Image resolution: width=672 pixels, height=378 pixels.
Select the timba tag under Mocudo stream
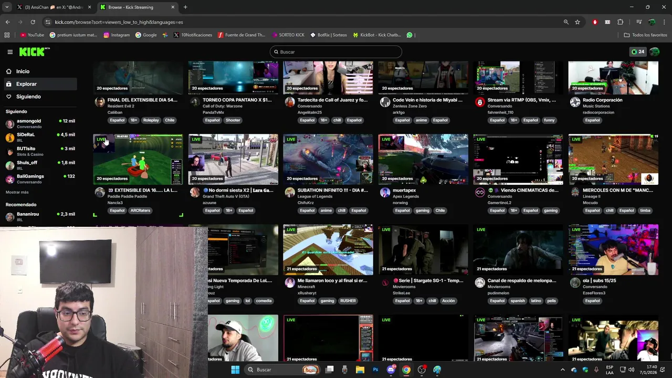click(x=645, y=211)
